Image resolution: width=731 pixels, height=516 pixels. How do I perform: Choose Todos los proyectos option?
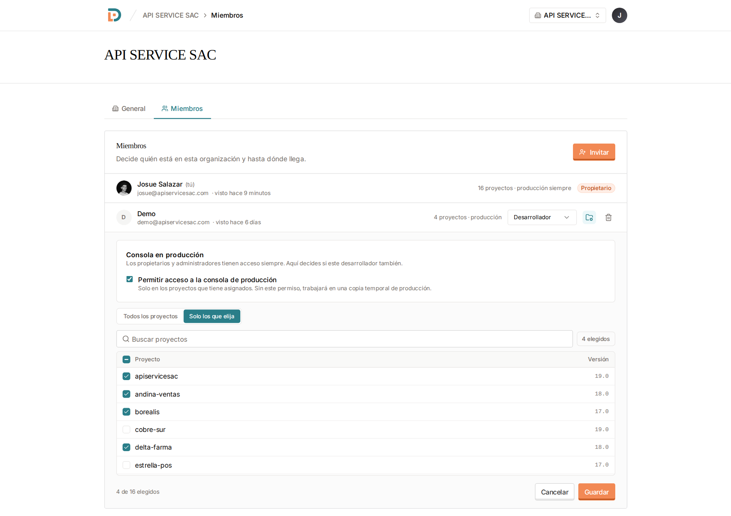pyautogui.click(x=150, y=316)
